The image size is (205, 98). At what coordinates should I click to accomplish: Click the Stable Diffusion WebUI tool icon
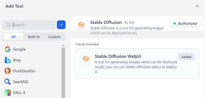[86, 59]
